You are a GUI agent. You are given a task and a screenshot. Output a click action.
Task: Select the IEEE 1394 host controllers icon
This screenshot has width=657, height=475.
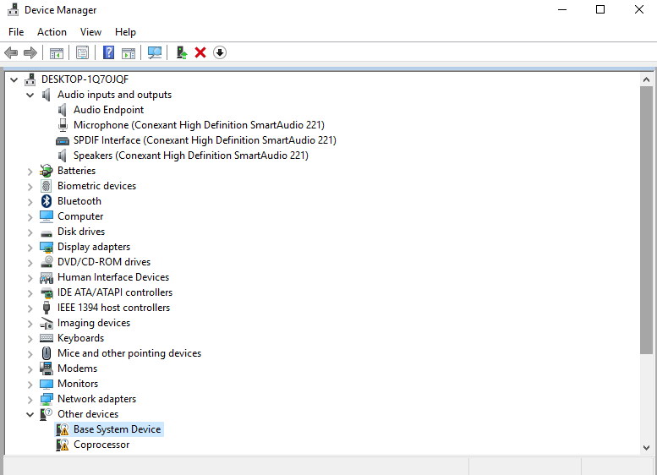click(x=47, y=308)
